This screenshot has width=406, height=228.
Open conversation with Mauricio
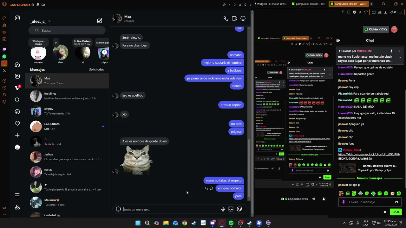coord(67,202)
